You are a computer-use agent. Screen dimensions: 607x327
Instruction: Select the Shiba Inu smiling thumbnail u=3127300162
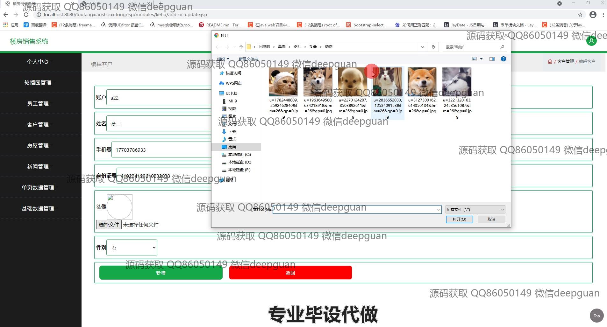(x=422, y=82)
